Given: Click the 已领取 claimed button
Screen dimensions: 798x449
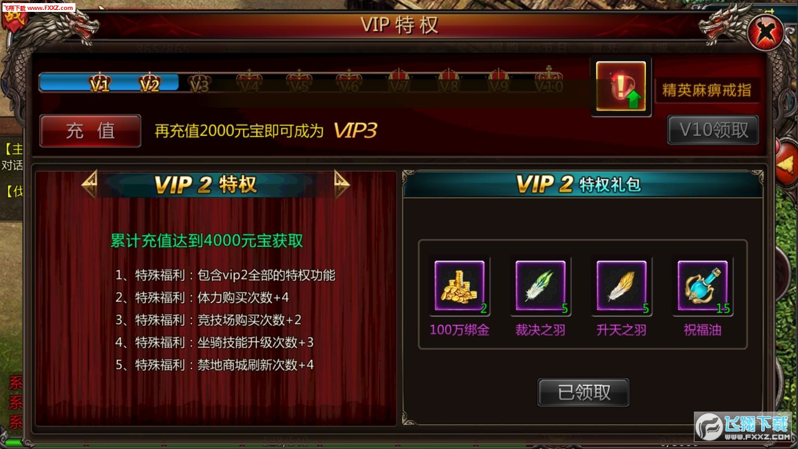Looking at the screenshot, I should tap(584, 392).
